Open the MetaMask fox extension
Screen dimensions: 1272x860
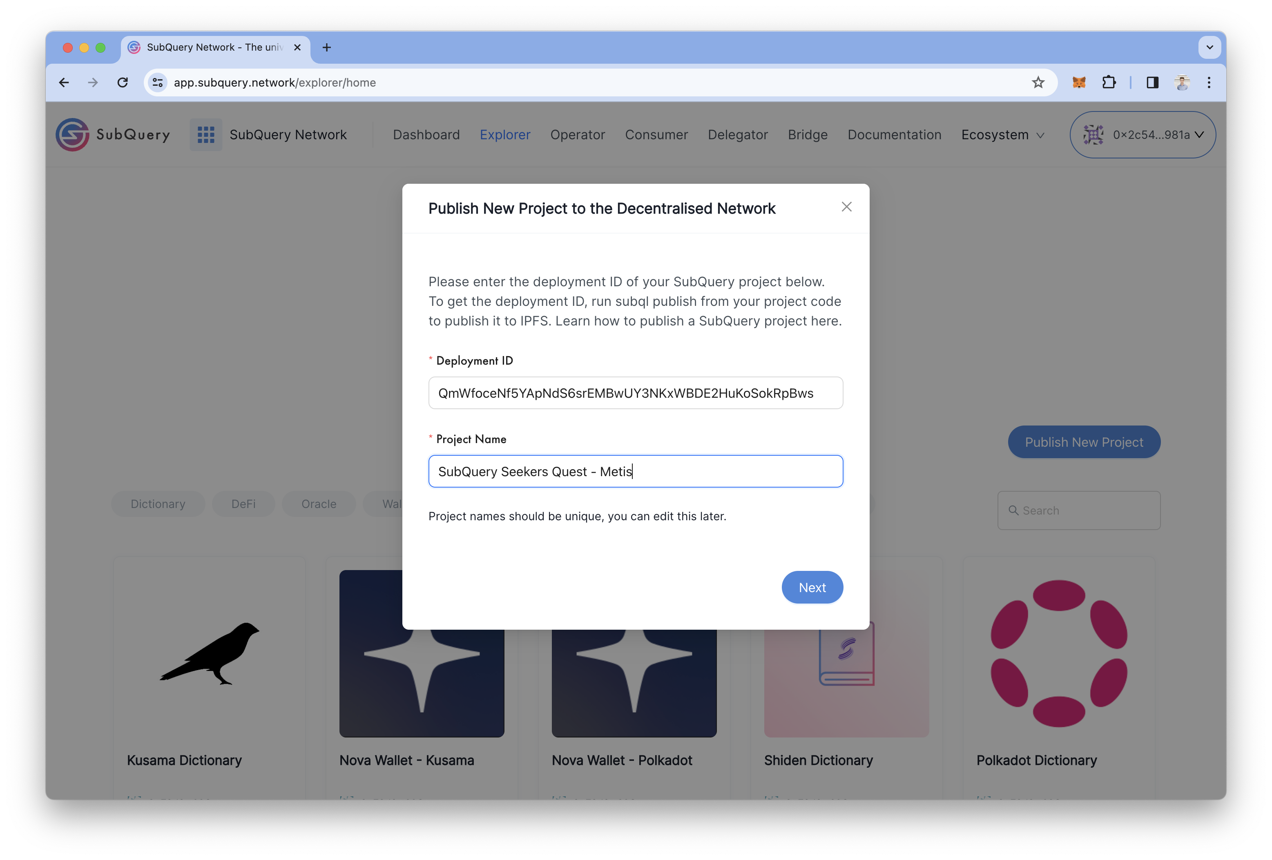[x=1079, y=82]
